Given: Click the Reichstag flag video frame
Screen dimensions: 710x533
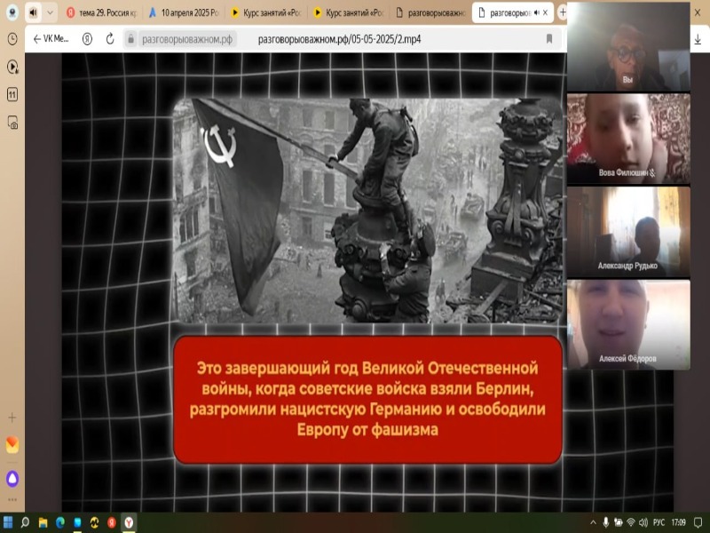Looking at the screenshot, I should click(367, 211).
